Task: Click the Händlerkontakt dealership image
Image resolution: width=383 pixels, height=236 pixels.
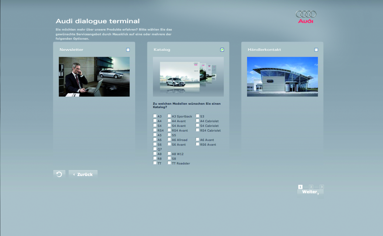Action: point(283,77)
